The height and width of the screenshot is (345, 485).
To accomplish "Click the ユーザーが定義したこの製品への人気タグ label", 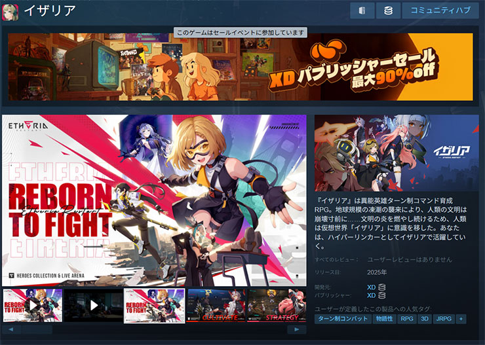I will (373, 309).
